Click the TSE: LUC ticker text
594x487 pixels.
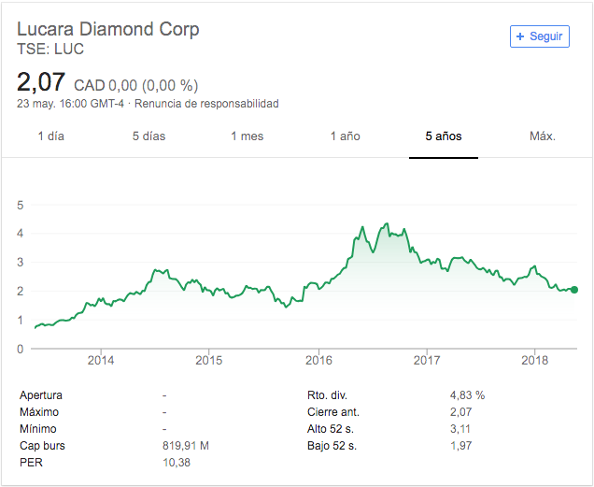click(50, 49)
